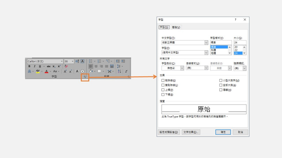Apply character shading (bold A icon)
The height and width of the screenshot is (158, 282).
(x=77, y=71)
